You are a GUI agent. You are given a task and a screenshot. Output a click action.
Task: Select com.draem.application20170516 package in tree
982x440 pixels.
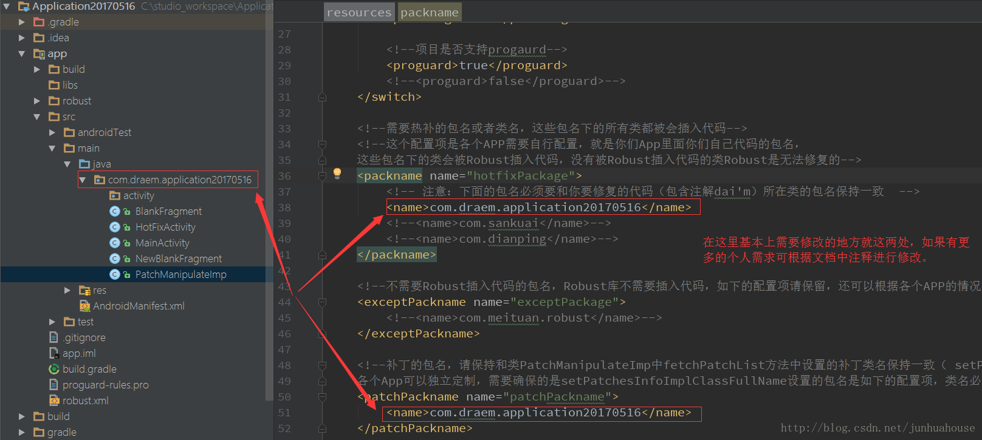tap(180, 180)
